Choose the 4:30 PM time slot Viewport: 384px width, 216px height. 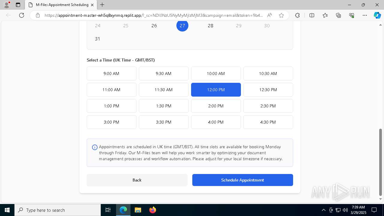tap(268, 122)
